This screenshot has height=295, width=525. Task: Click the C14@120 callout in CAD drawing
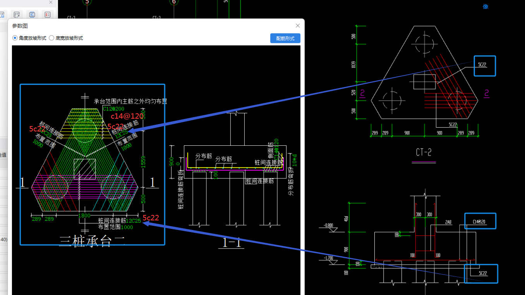(479, 222)
